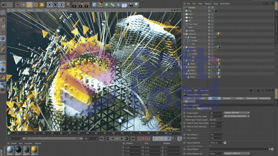
Task: Open Object Manager File menu
Action: [x=188, y=4]
